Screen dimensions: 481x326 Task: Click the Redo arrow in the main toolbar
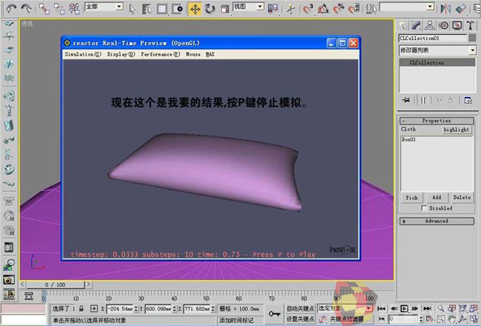click(27, 8)
